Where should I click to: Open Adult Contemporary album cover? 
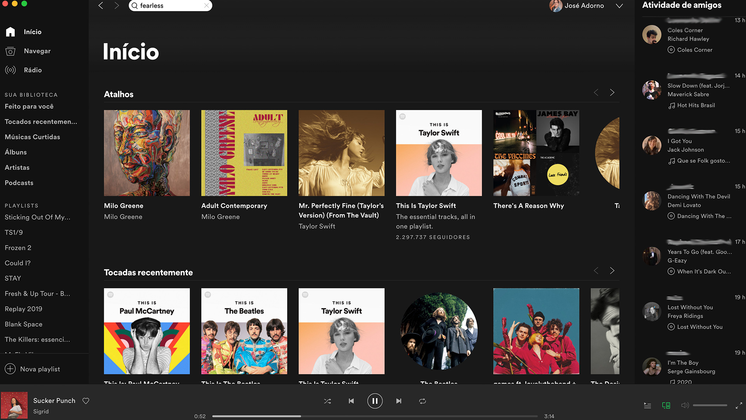[x=244, y=153]
